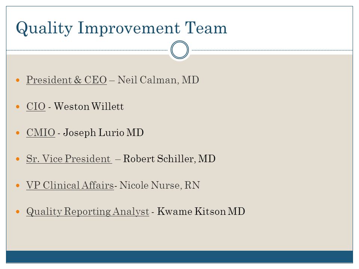Select the name Robert Schiller, MD

[x=169, y=159]
